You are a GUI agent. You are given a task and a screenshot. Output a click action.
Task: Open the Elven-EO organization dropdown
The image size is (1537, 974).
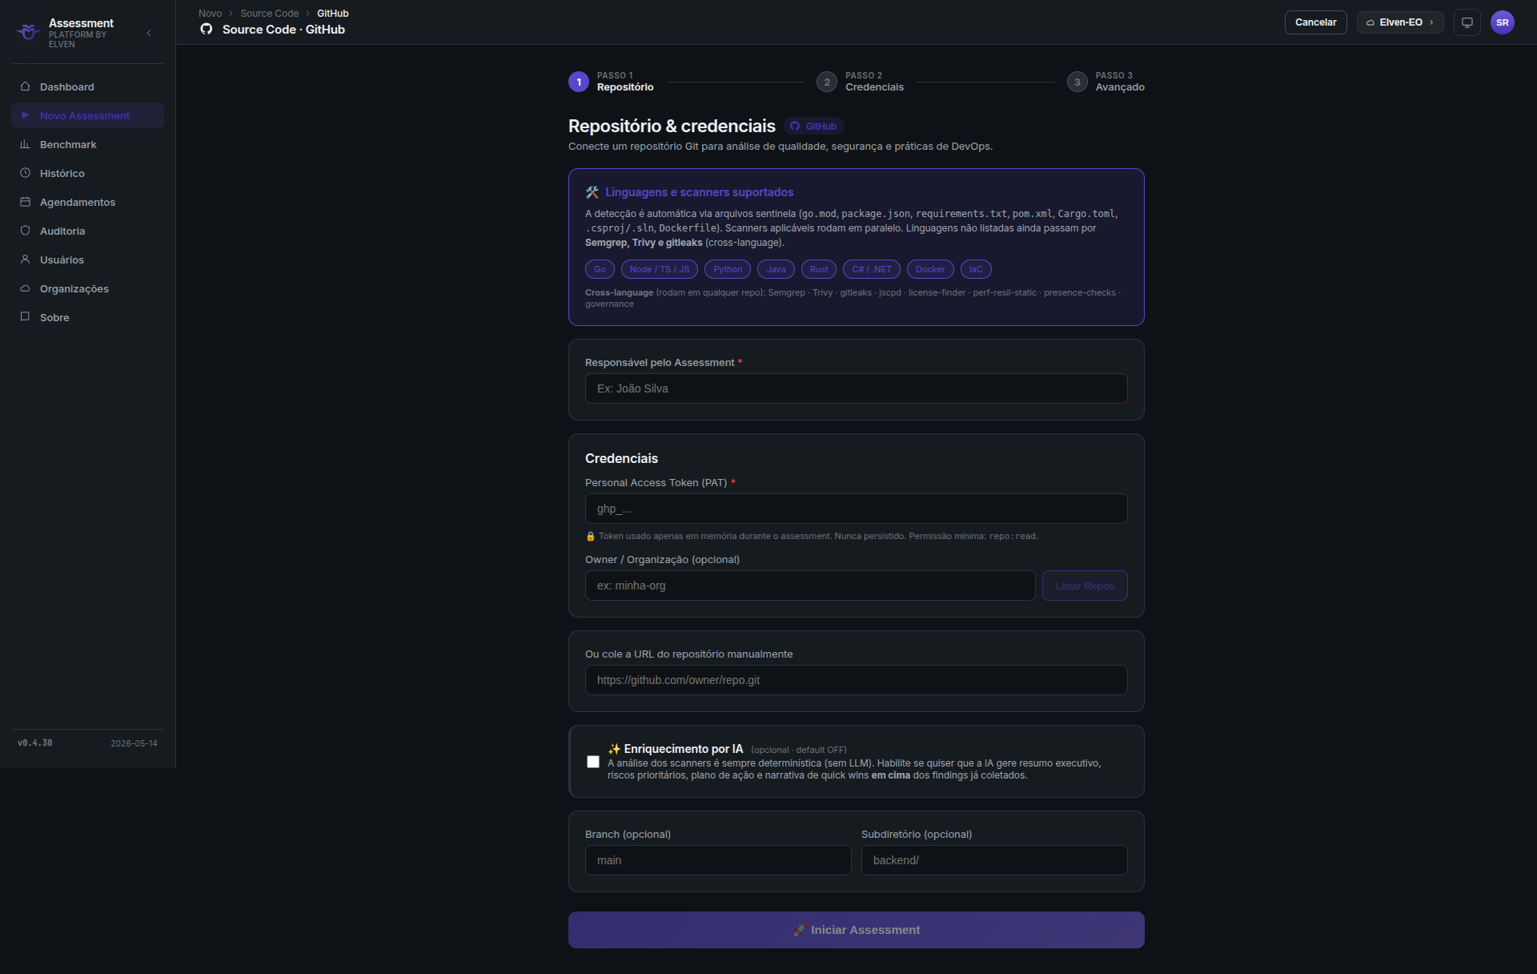tap(1400, 22)
